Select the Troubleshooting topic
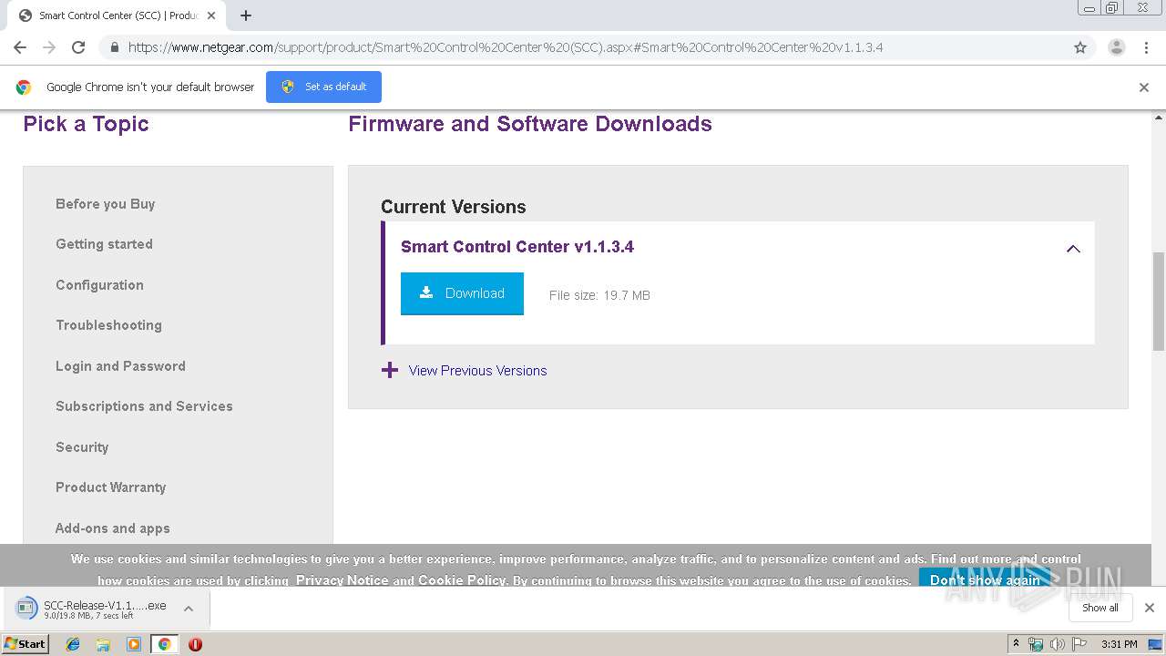This screenshot has width=1166, height=656. tap(108, 325)
